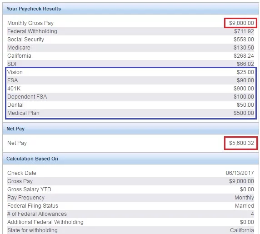Select the Federal Withholding row label

tap(32, 31)
